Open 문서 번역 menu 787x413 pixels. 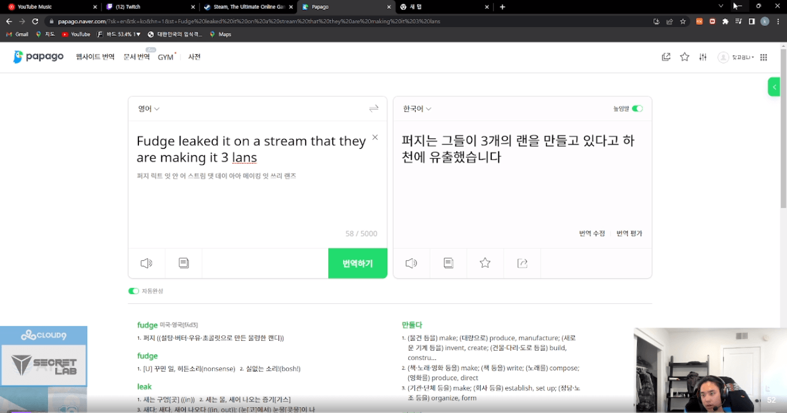pyautogui.click(x=137, y=57)
